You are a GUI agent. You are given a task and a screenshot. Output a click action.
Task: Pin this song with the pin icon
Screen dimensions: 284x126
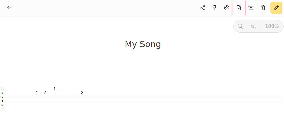pos(215,8)
